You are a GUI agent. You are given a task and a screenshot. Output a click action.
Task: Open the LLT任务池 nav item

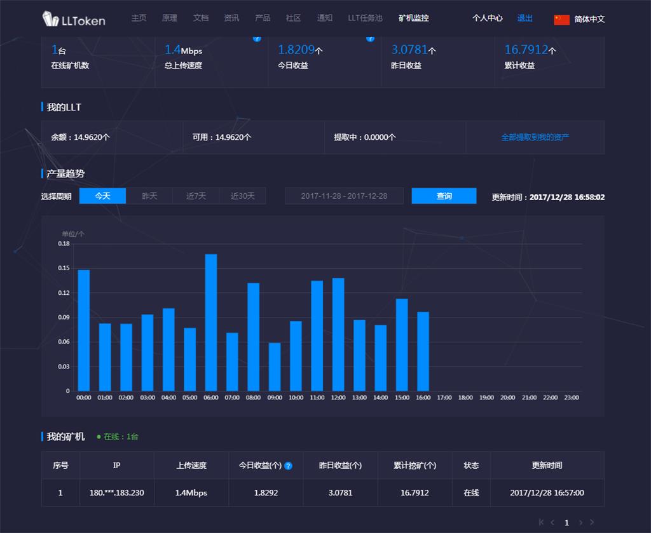[x=365, y=18]
